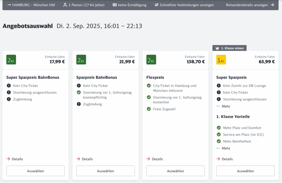
Task: Open Details for Sparpreis BahnBonus offer
Action: pos(87,159)
